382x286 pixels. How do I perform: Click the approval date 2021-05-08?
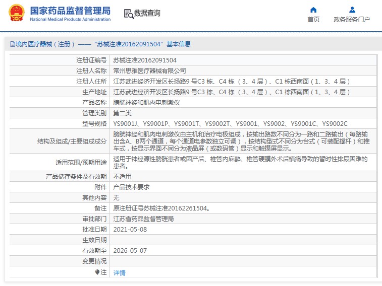point(130,230)
